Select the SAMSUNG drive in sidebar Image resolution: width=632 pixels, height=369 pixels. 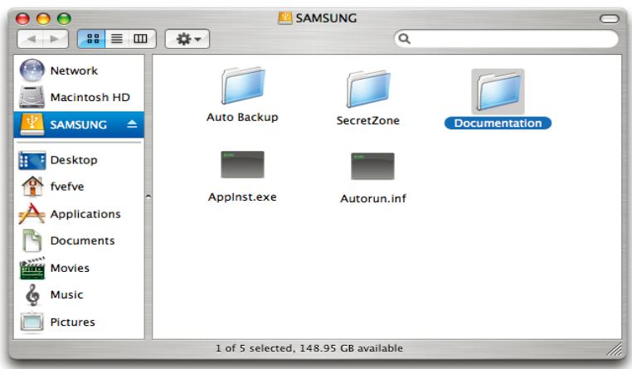click(79, 124)
